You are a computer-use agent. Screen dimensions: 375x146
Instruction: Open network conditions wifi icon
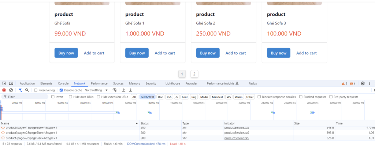click(115, 90)
